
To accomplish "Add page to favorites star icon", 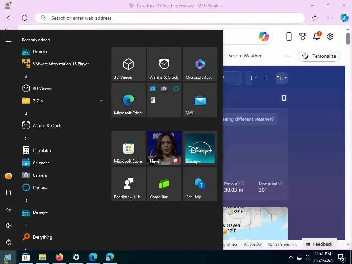I will pos(315,18).
